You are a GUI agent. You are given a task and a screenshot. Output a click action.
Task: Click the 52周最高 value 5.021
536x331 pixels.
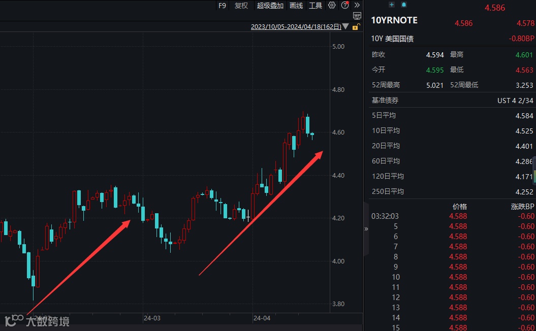435,85
